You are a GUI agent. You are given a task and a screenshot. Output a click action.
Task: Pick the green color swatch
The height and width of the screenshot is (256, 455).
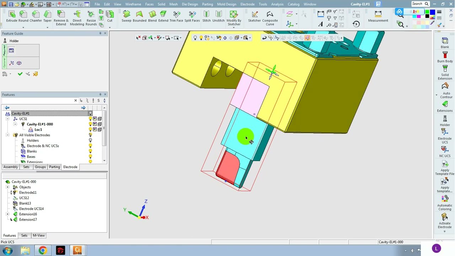click(x=427, y=12)
